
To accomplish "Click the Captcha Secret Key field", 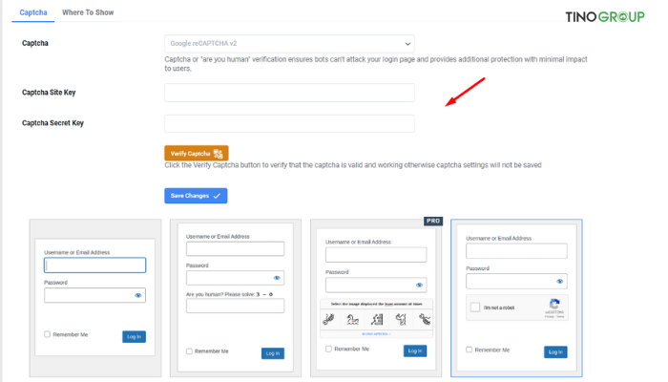I will click(x=289, y=123).
